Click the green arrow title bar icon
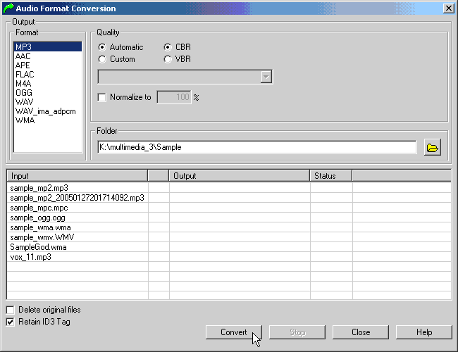Viewport: 458px width, 352px height. (x=8, y=8)
